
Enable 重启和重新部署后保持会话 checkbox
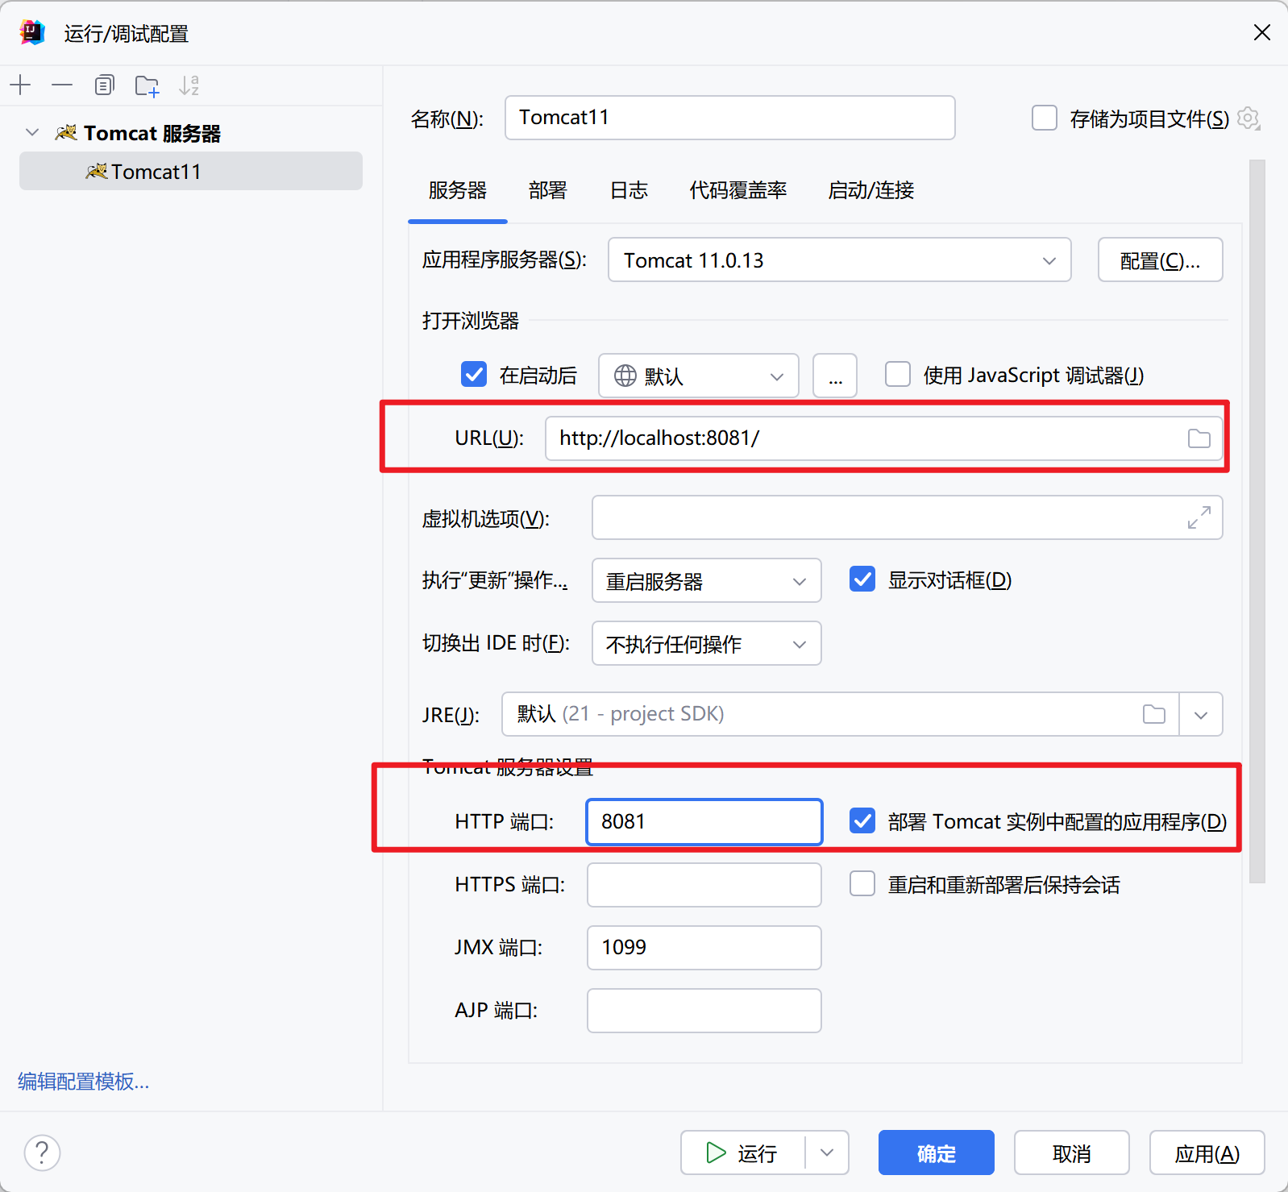[862, 883]
